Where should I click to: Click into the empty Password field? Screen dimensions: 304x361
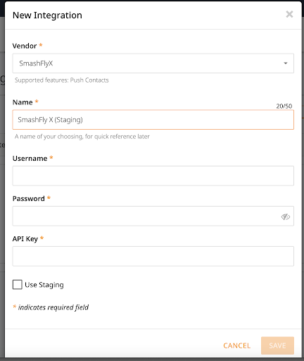point(153,216)
